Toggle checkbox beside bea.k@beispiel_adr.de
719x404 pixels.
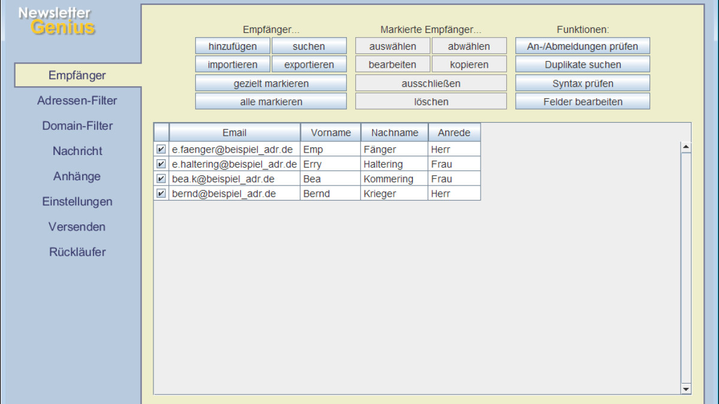point(161,178)
